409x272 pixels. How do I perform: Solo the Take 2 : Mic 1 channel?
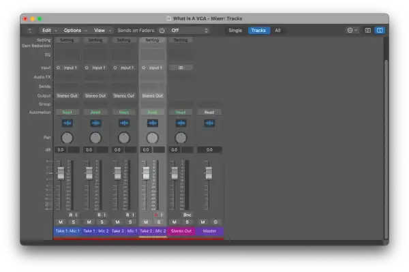point(130,222)
